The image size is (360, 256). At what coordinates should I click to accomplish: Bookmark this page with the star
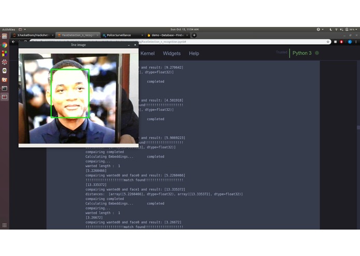[x=328, y=42]
